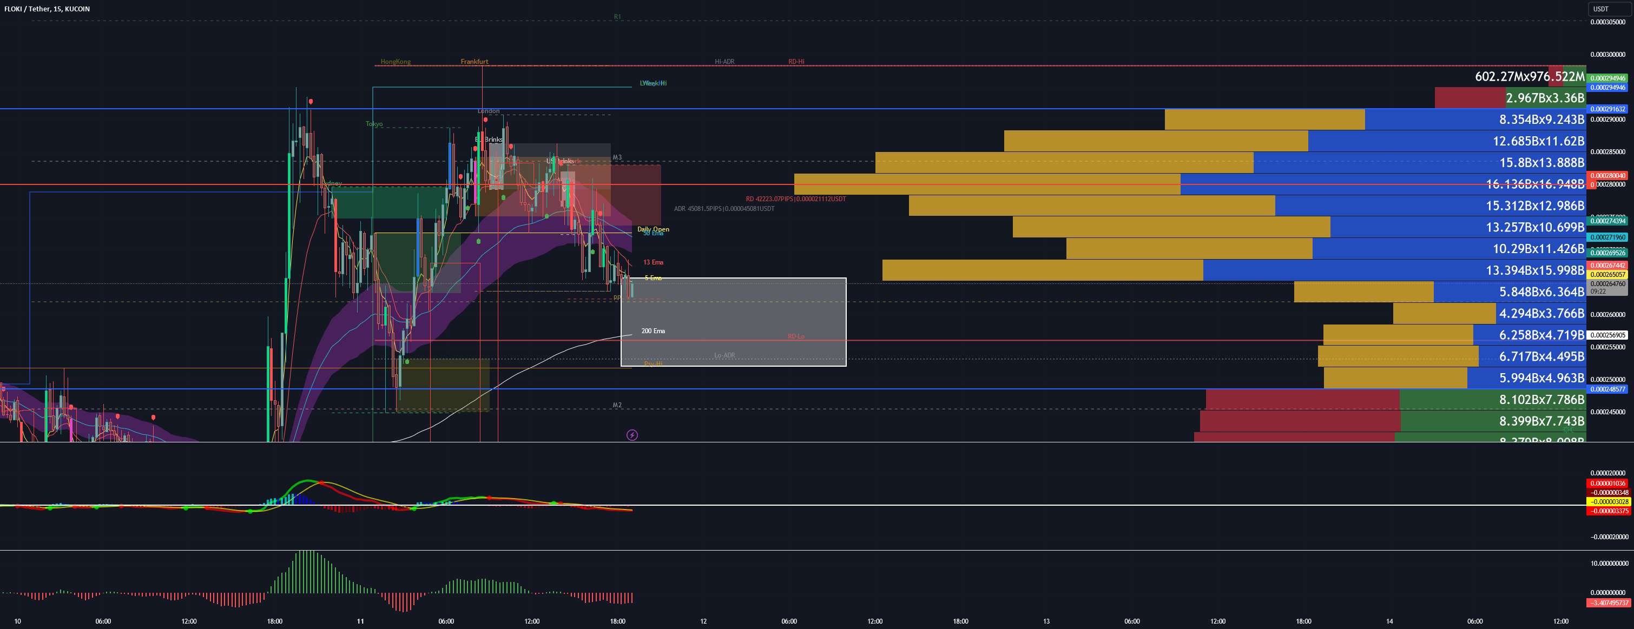Click the RD-Hi level label
This screenshot has height=629, width=1634.
click(796, 62)
